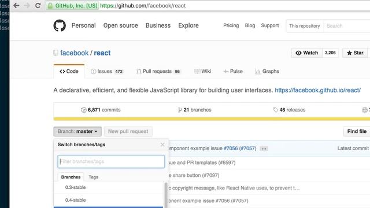This screenshot has width=370, height=208.
Task: Open the Explore nav item
Action: pos(188,25)
